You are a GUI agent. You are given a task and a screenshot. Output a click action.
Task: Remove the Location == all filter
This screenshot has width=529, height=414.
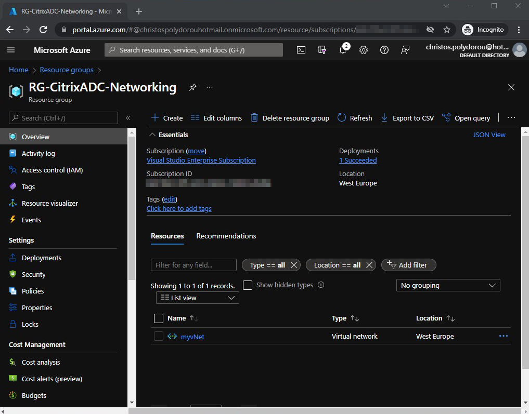(x=369, y=265)
